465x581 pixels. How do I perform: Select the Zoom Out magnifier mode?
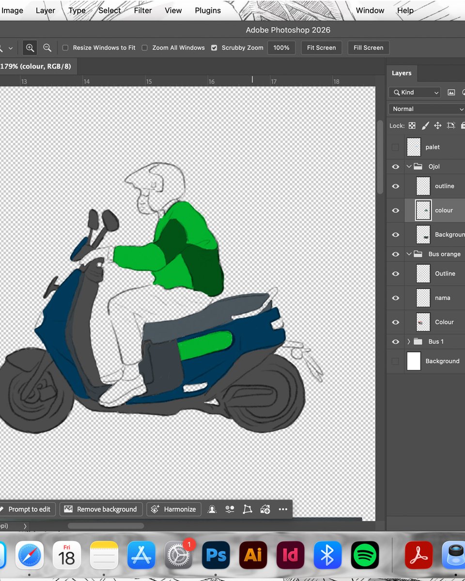[47, 47]
